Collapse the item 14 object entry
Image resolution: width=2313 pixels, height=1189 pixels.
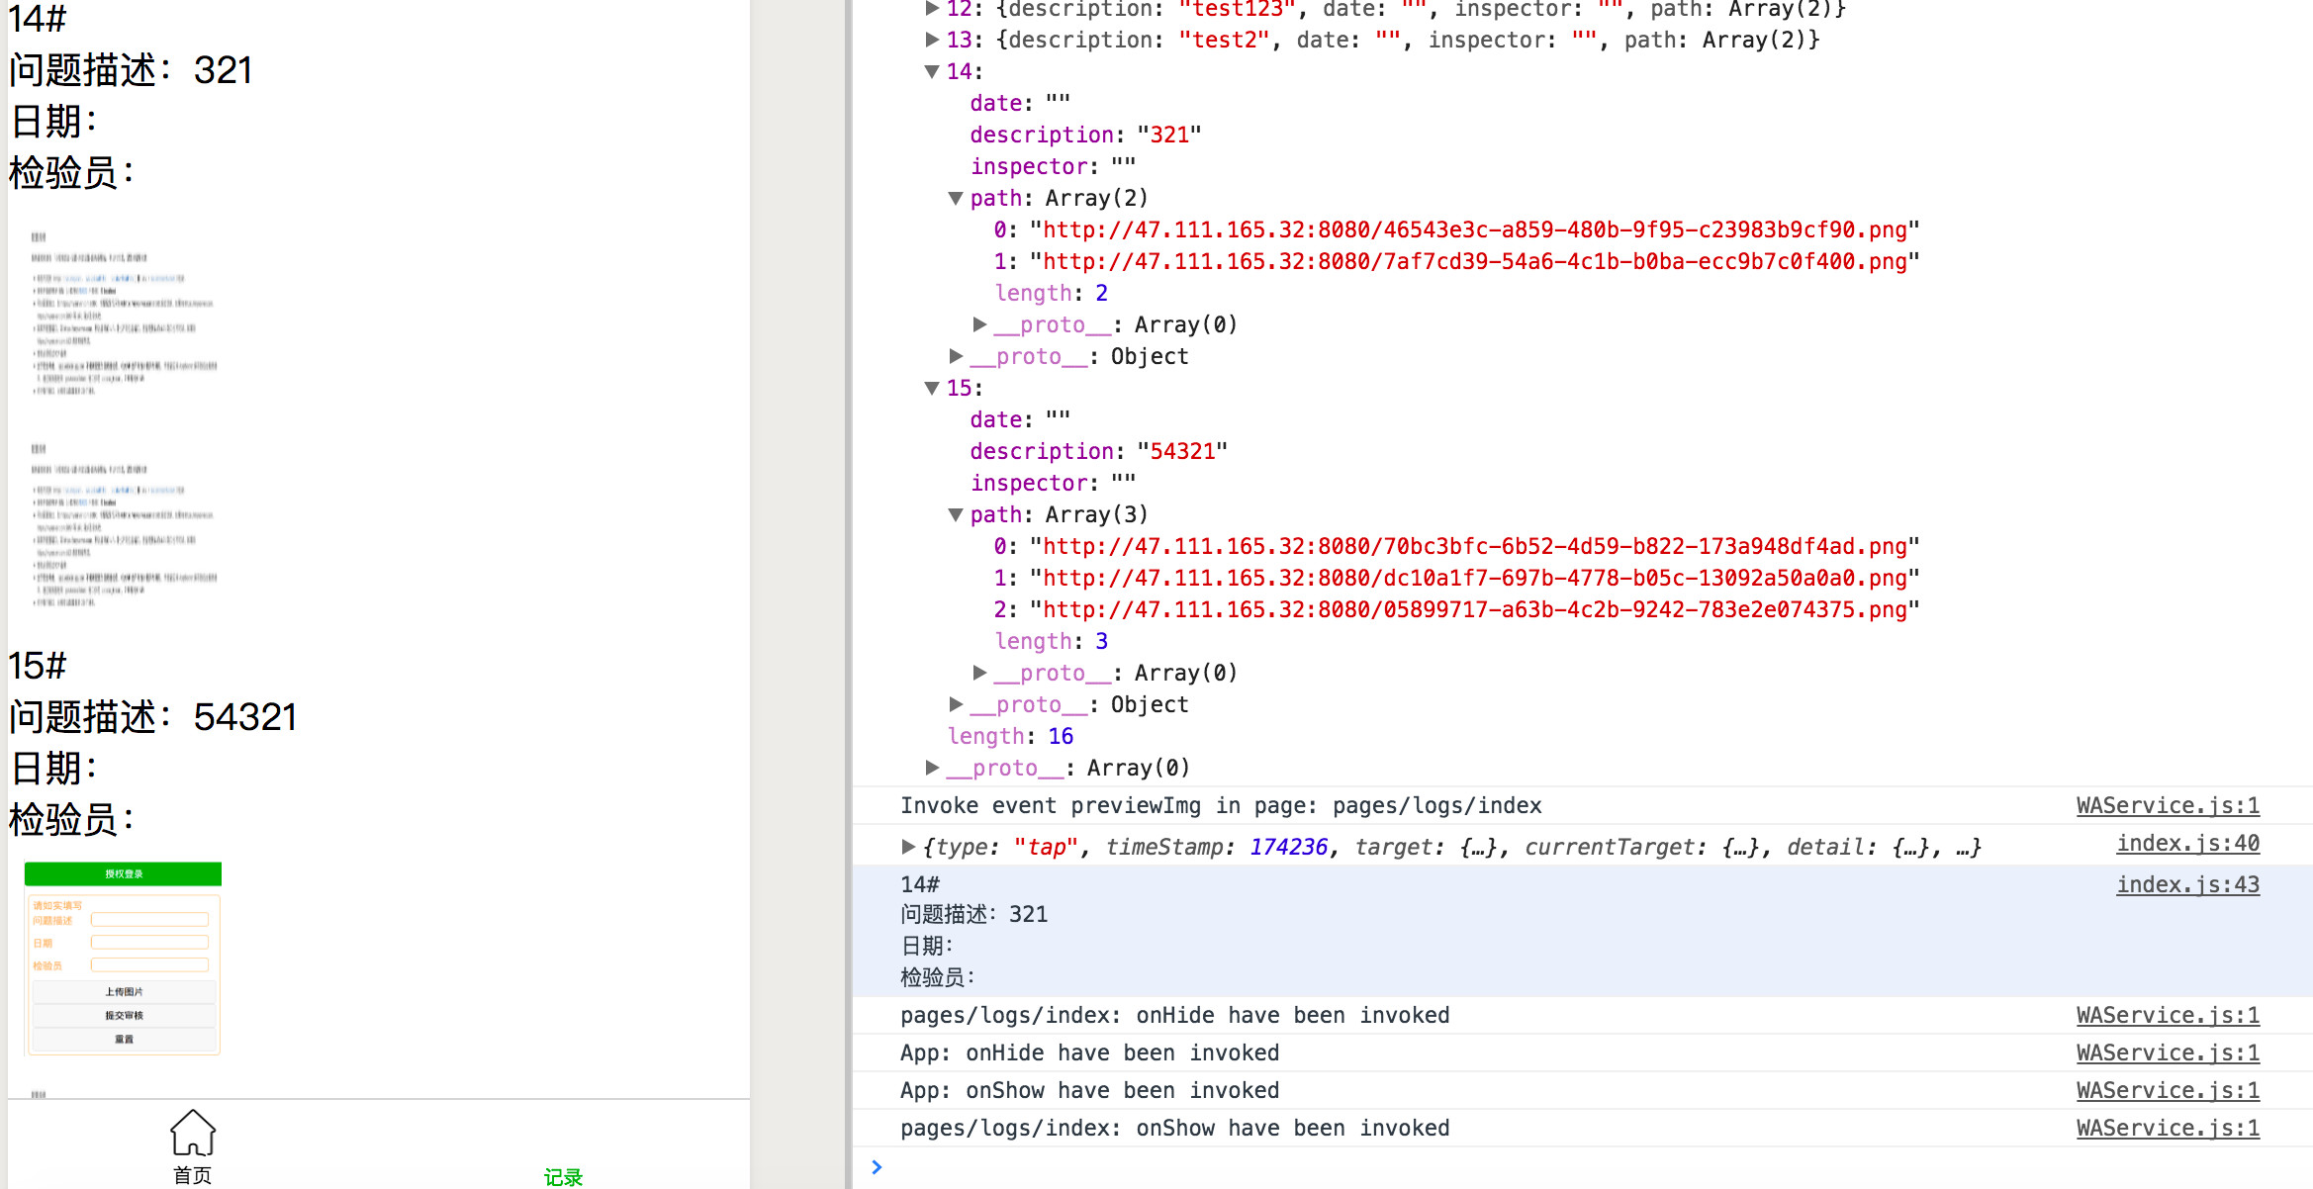click(932, 71)
